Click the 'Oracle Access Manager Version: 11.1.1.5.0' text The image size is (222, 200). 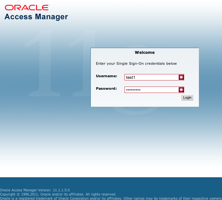point(35,190)
